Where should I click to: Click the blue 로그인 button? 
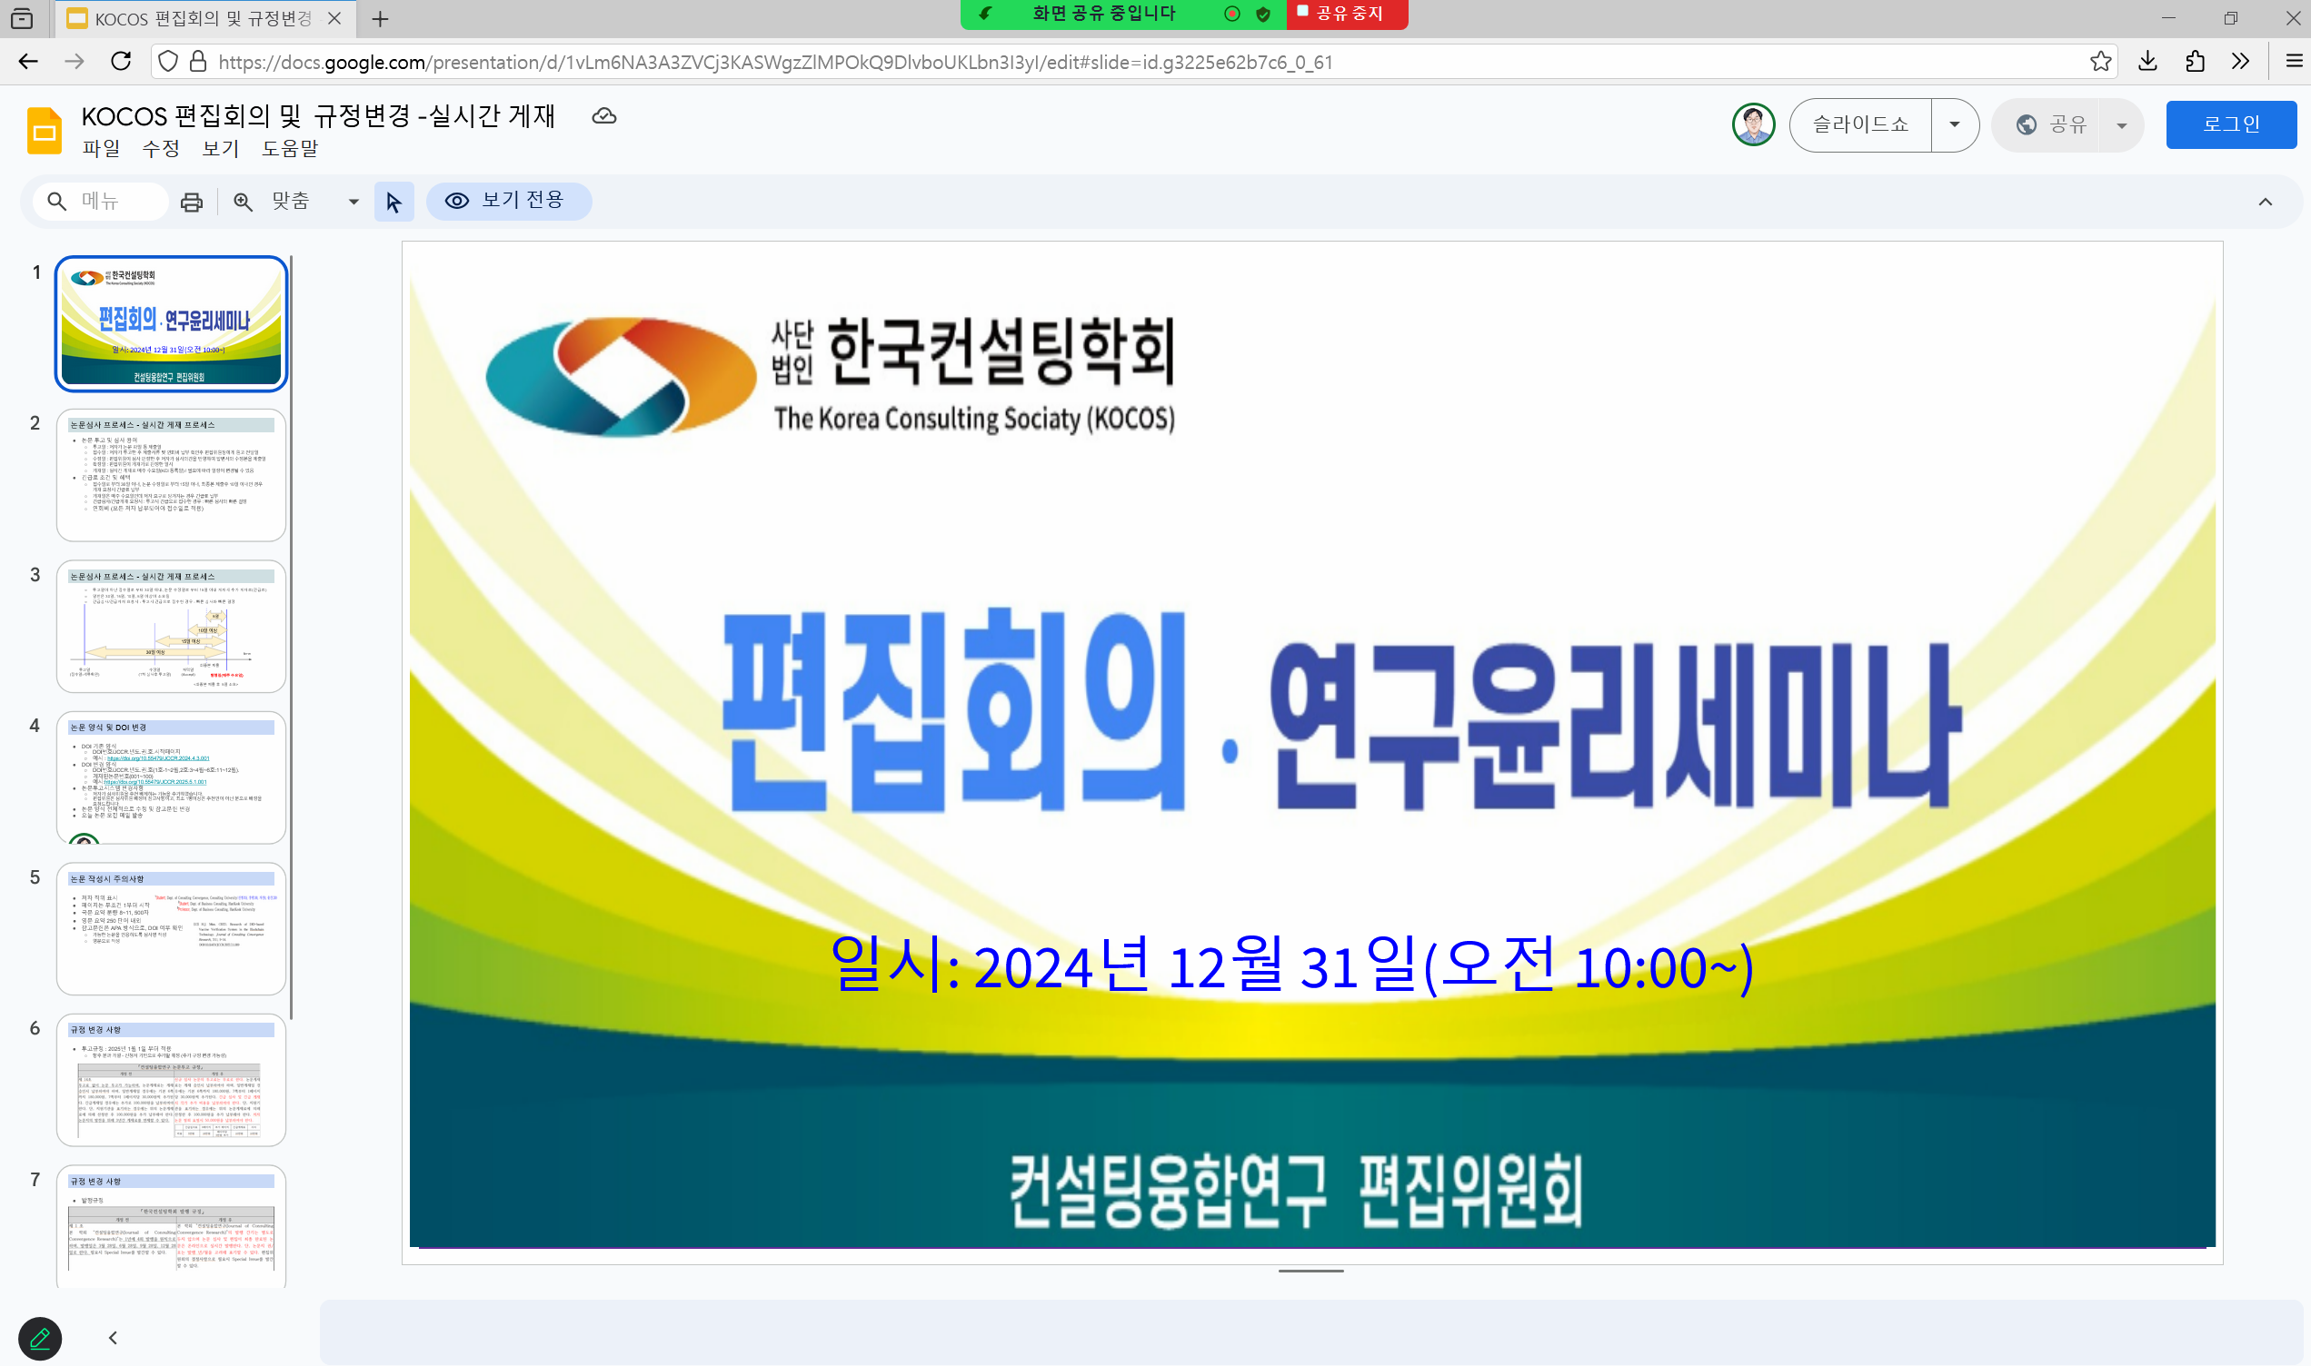tap(2232, 124)
